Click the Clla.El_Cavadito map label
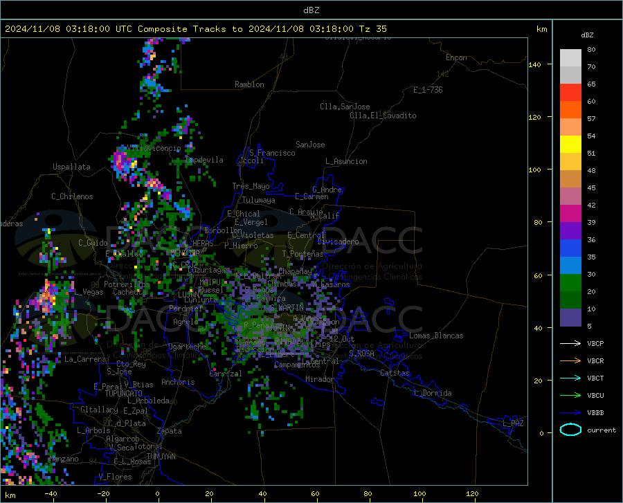The height and width of the screenshot is (503, 623). pyautogui.click(x=383, y=116)
